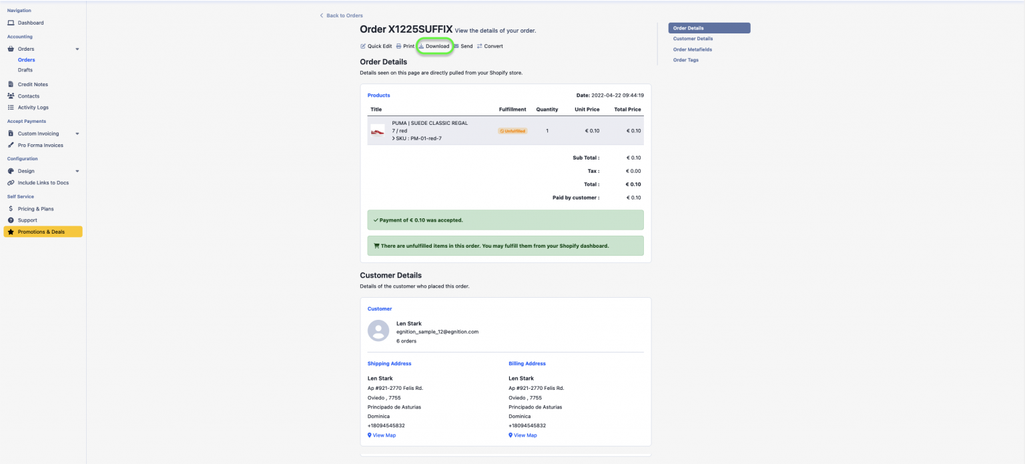Open Order Metafields from the right menu

click(x=693, y=49)
